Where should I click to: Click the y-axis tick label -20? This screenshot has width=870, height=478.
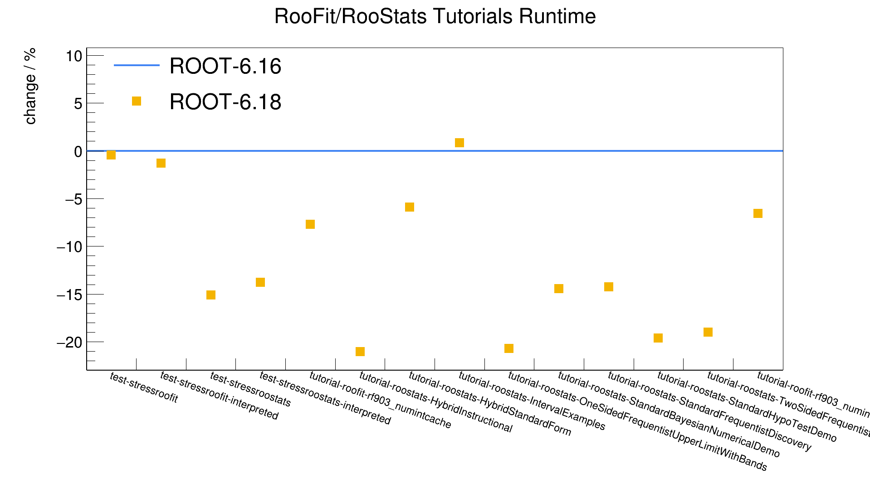(69, 343)
